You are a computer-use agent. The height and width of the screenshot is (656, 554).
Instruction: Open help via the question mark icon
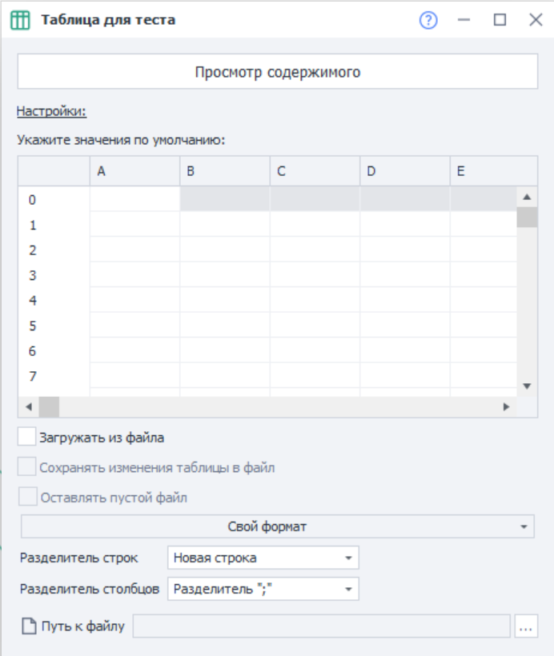[x=428, y=22]
